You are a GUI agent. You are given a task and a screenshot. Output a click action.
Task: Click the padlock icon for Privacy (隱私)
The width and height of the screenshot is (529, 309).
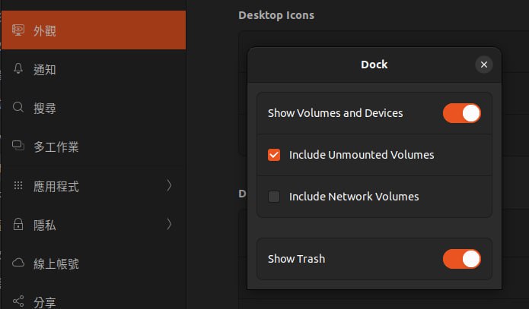tap(18, 225)
